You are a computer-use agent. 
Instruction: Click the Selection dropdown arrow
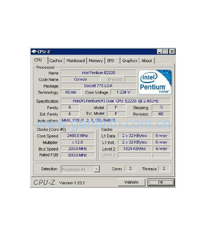(x=97, y=169)
